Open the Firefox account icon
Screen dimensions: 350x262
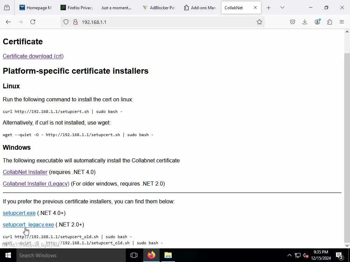pyautogui.click(x=317, y=22)
